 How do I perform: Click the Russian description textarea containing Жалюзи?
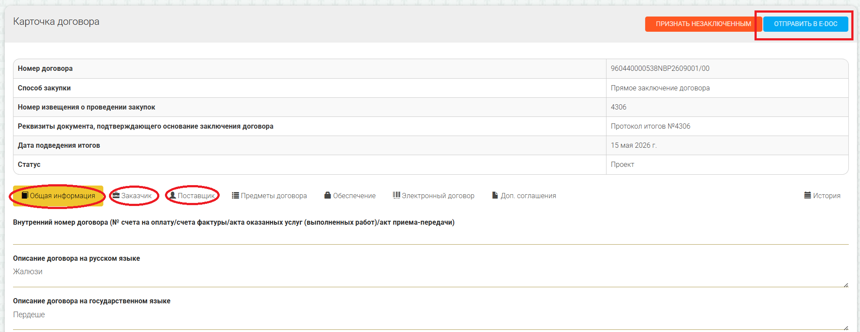pyautogui.click(x=431, y=276)
